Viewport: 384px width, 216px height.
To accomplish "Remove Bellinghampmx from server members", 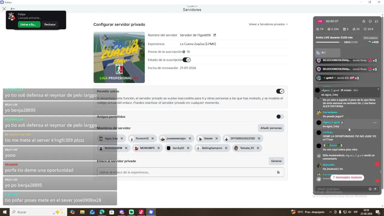I will (x=226, y=148).
